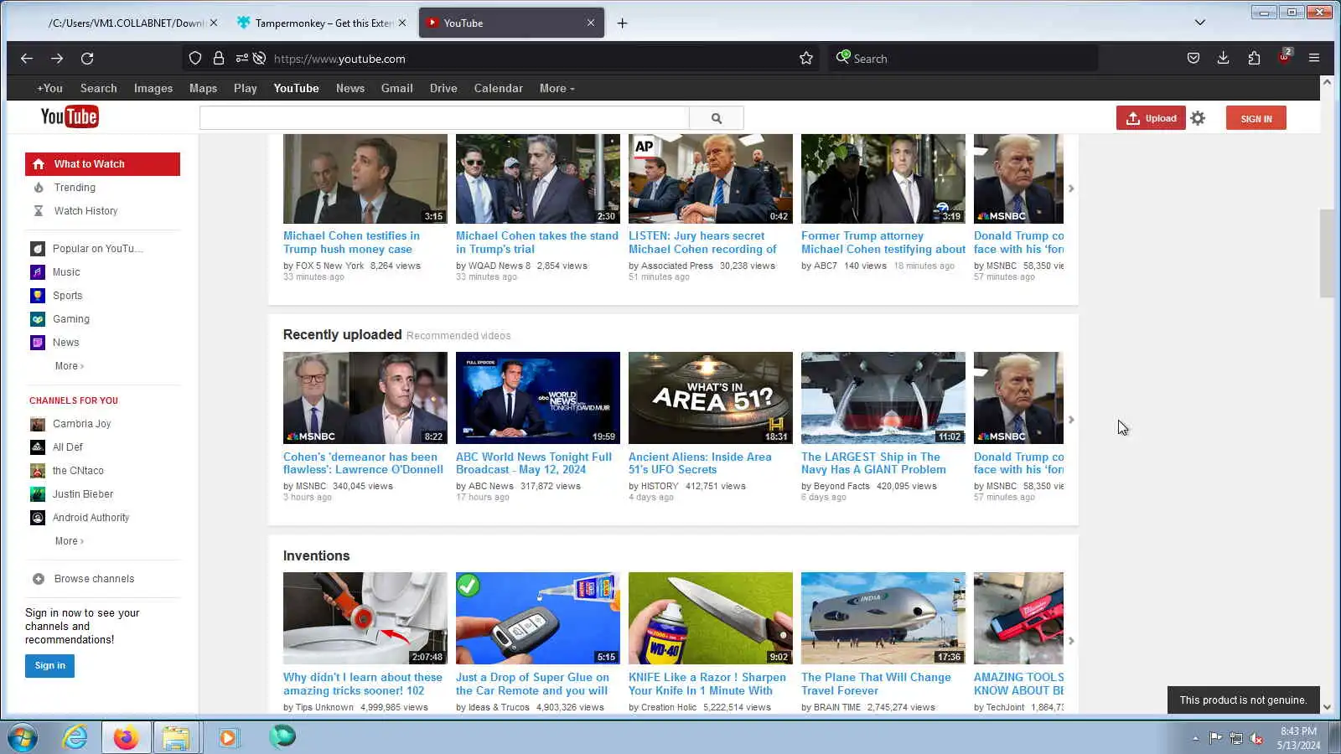Bookmark this page with star icon

806,59
